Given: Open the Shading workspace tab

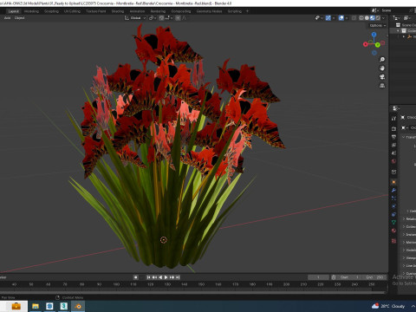Looking at the screenshot, I should pyautogui.click(x=118, y=11).
